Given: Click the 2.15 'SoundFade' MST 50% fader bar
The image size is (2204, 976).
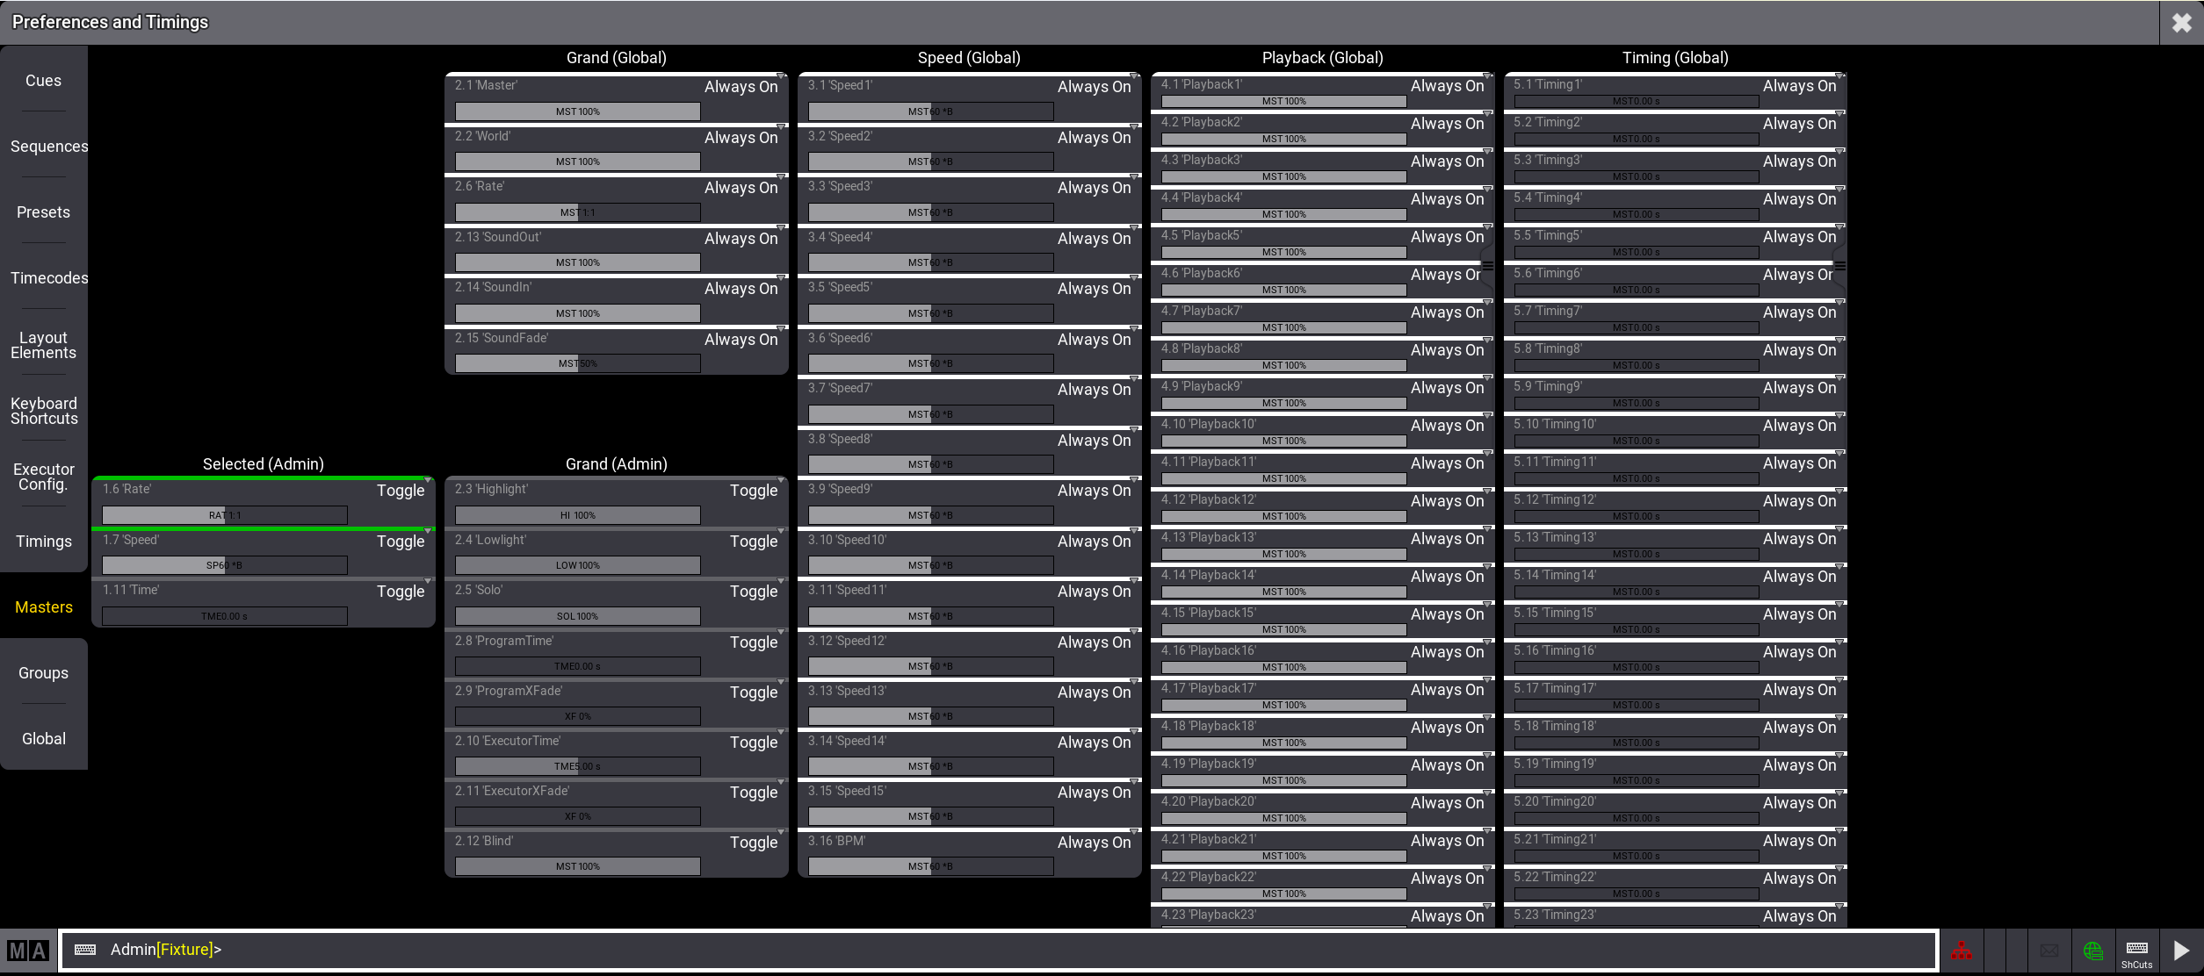Looking at the screenshot, I should click(x=577, y=363).
